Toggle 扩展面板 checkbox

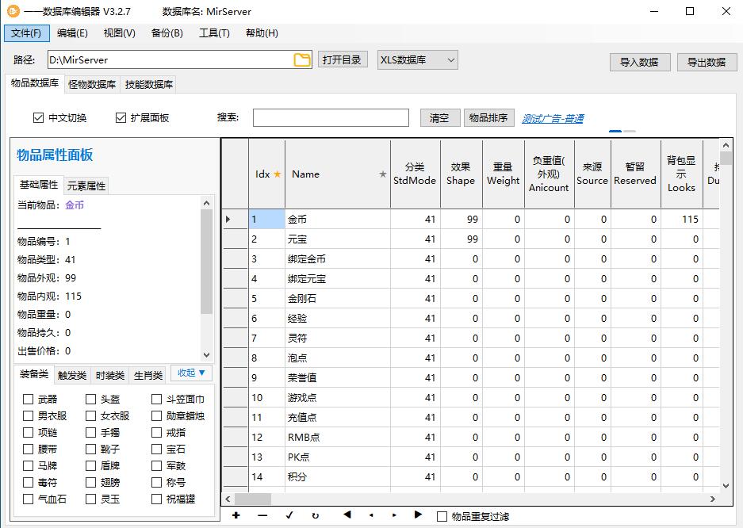click(121, 117)
